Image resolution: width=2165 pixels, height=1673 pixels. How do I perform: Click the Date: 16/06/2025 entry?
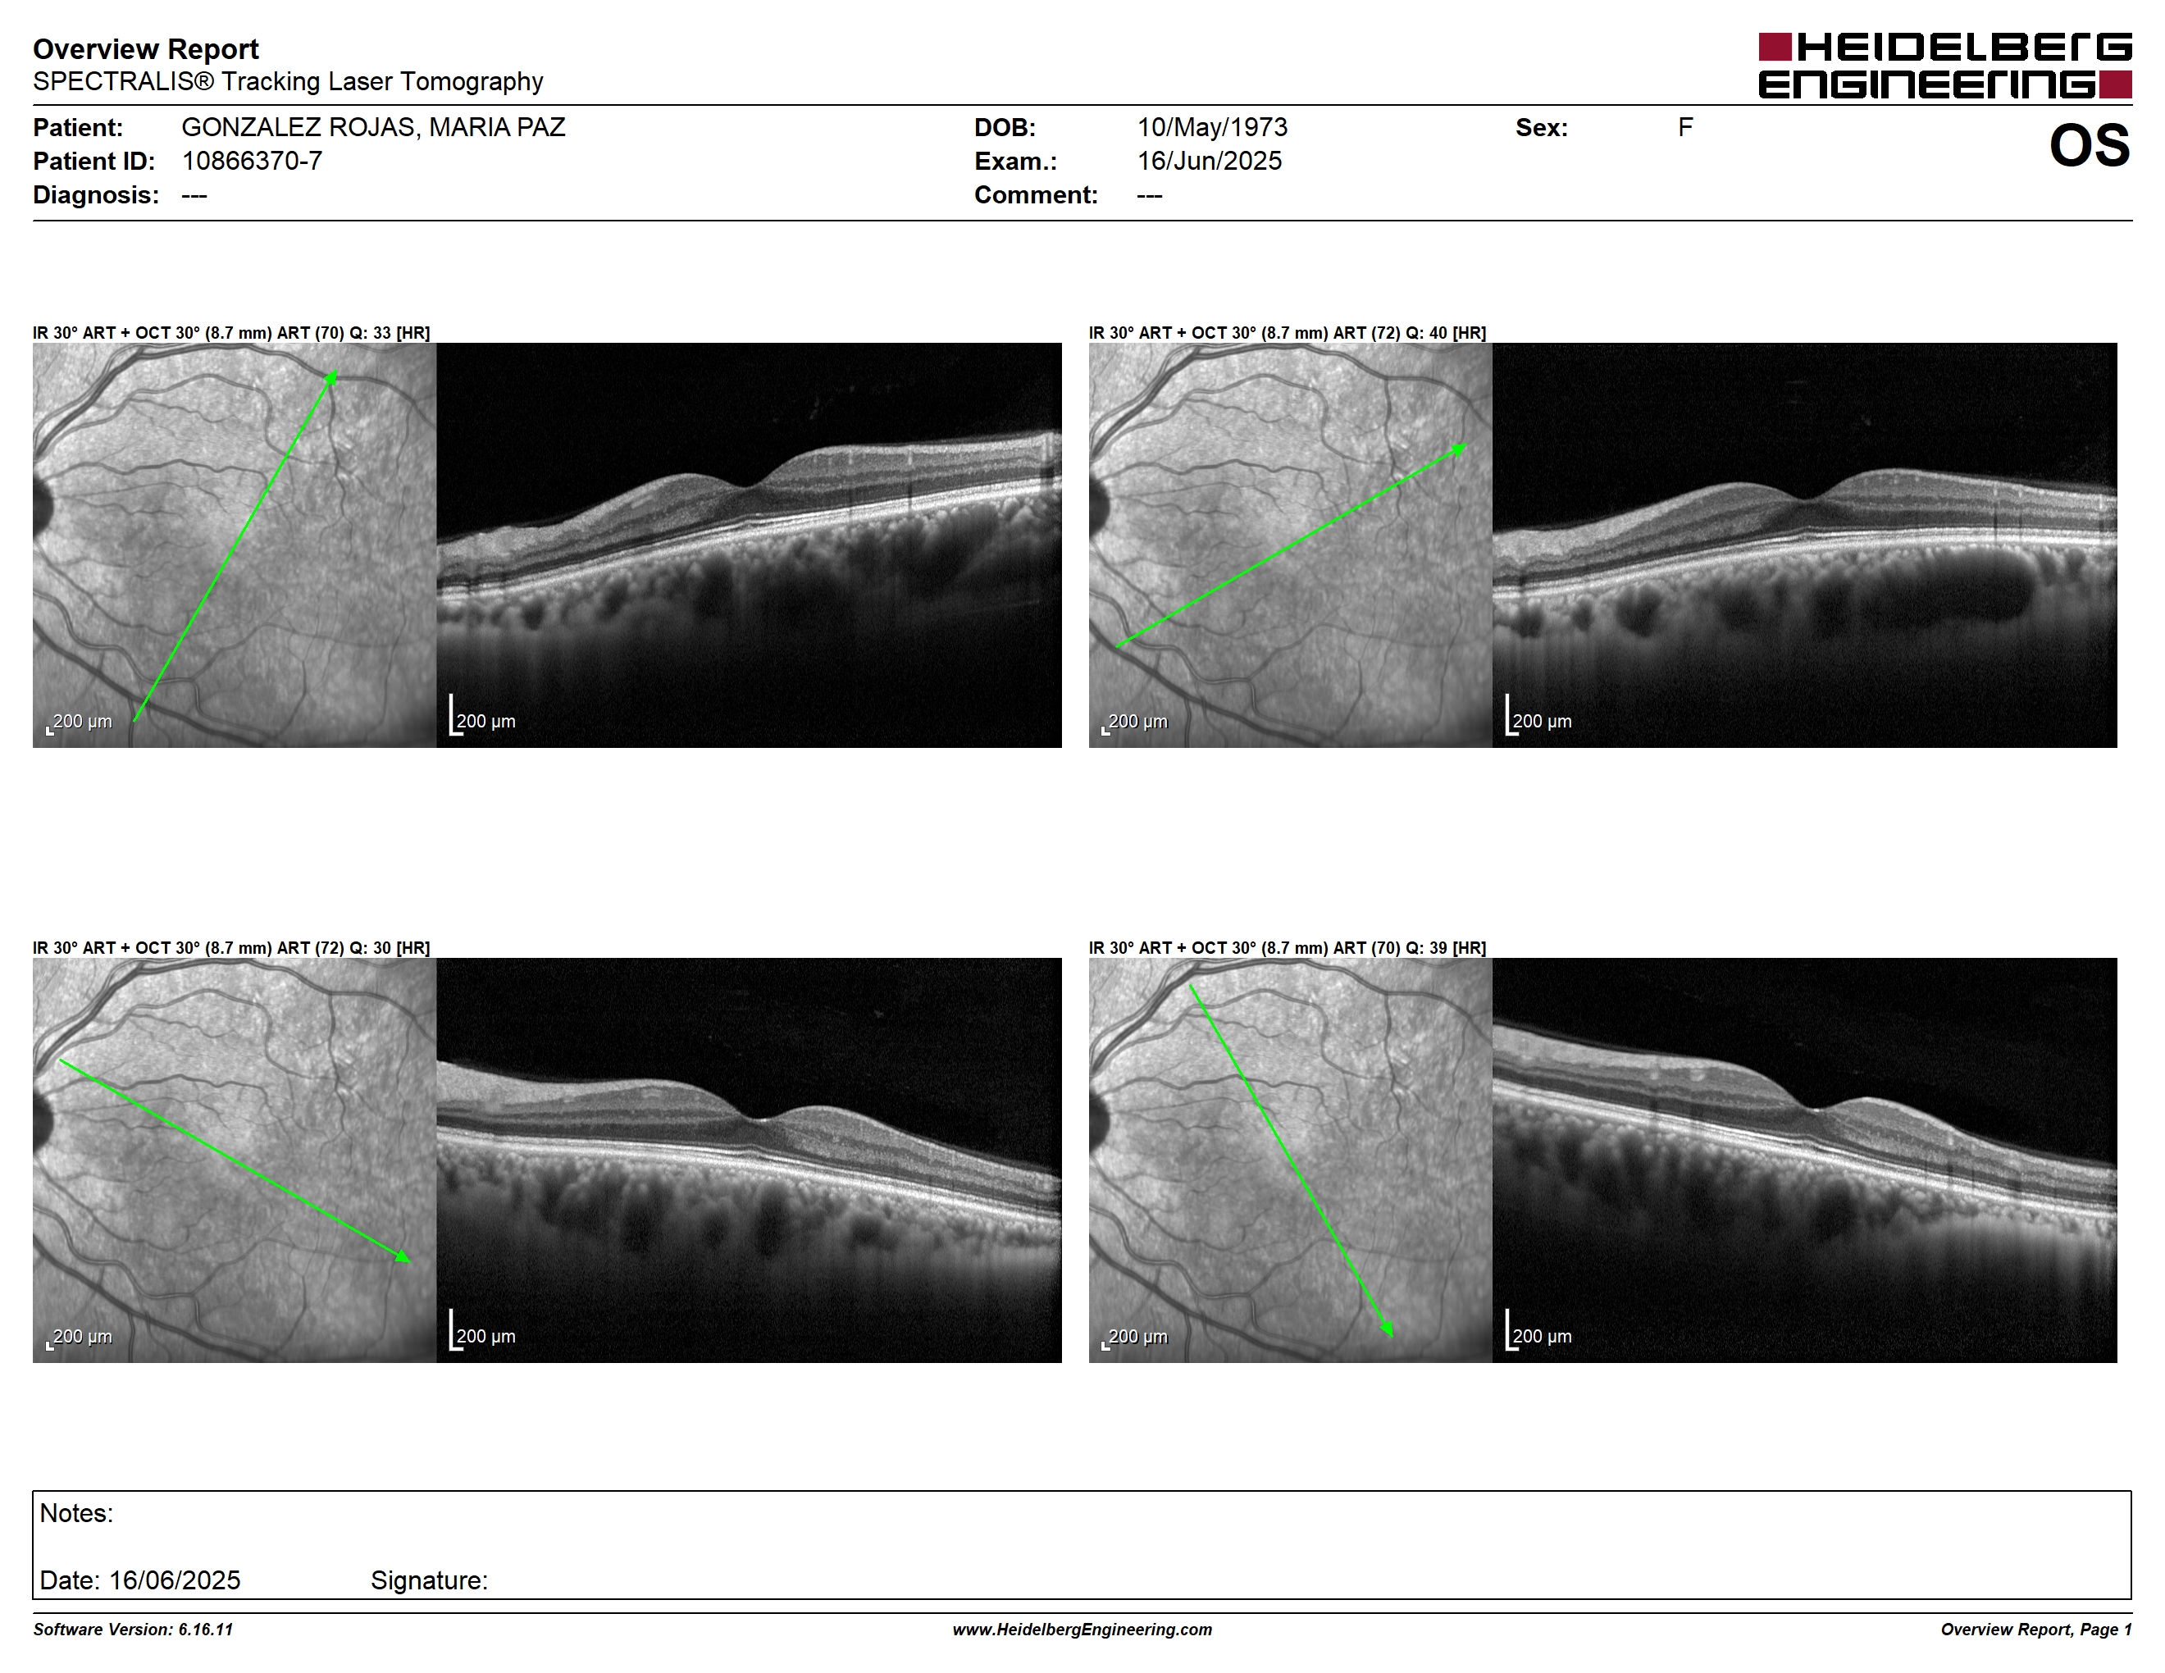pos(139,1580)
